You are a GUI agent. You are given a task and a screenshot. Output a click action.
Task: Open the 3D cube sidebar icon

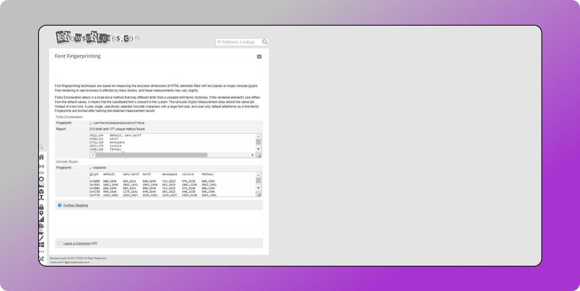coord(41,191)
